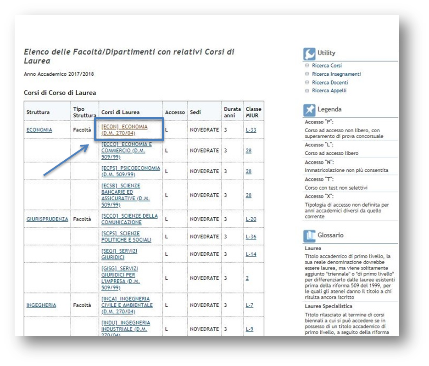
Task: Open [INDU] INGEGNERIA INDUSTRIALE course link
Action: click(x=126, y=328)
